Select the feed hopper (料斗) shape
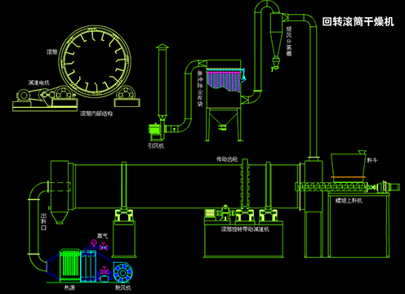Screen dimensions: 405x294 coord(349,165)
